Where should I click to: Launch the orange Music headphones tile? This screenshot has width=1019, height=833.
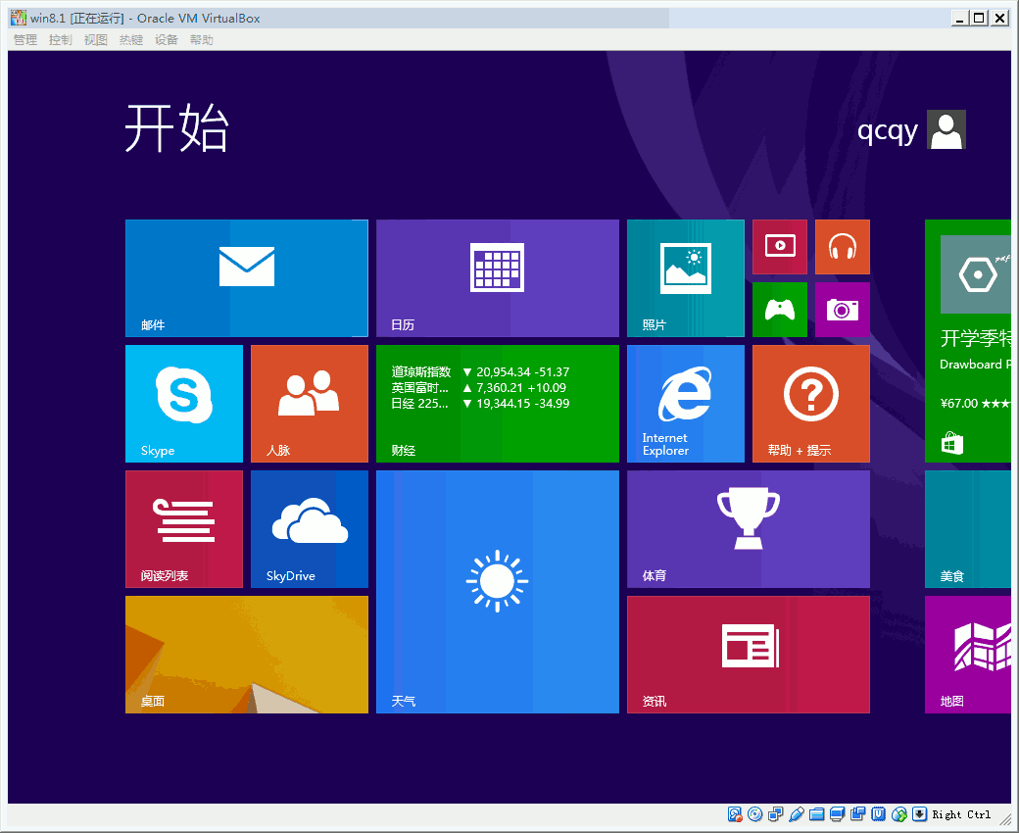[x=843, y=247]
